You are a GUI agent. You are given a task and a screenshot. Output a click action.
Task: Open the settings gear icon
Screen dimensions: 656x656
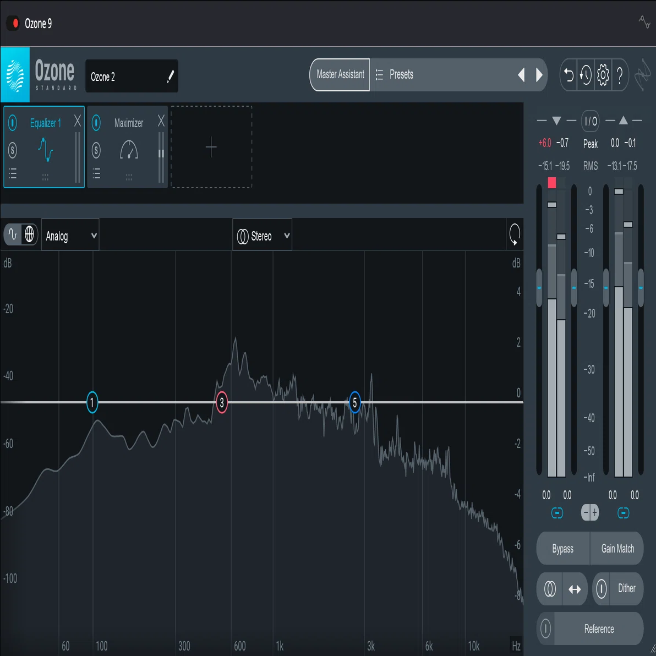coord(603,75)
